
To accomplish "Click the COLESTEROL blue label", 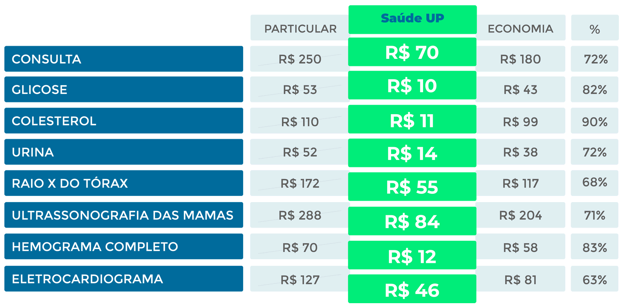I will pyautogui.click(x=123, y=121).
